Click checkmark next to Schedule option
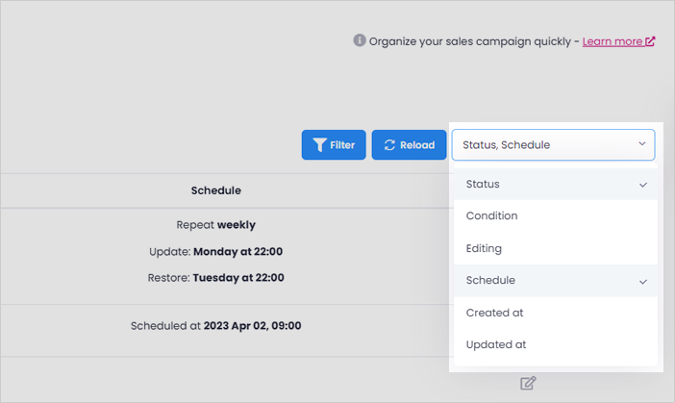The height and width of the screenshot is (403, 675). tap(643, 282)
